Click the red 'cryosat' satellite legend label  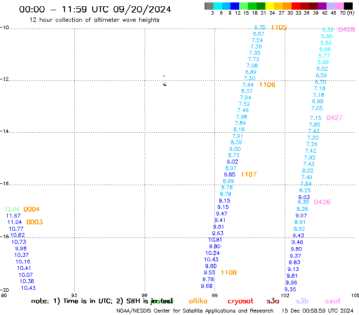click(x=241, y=301)
